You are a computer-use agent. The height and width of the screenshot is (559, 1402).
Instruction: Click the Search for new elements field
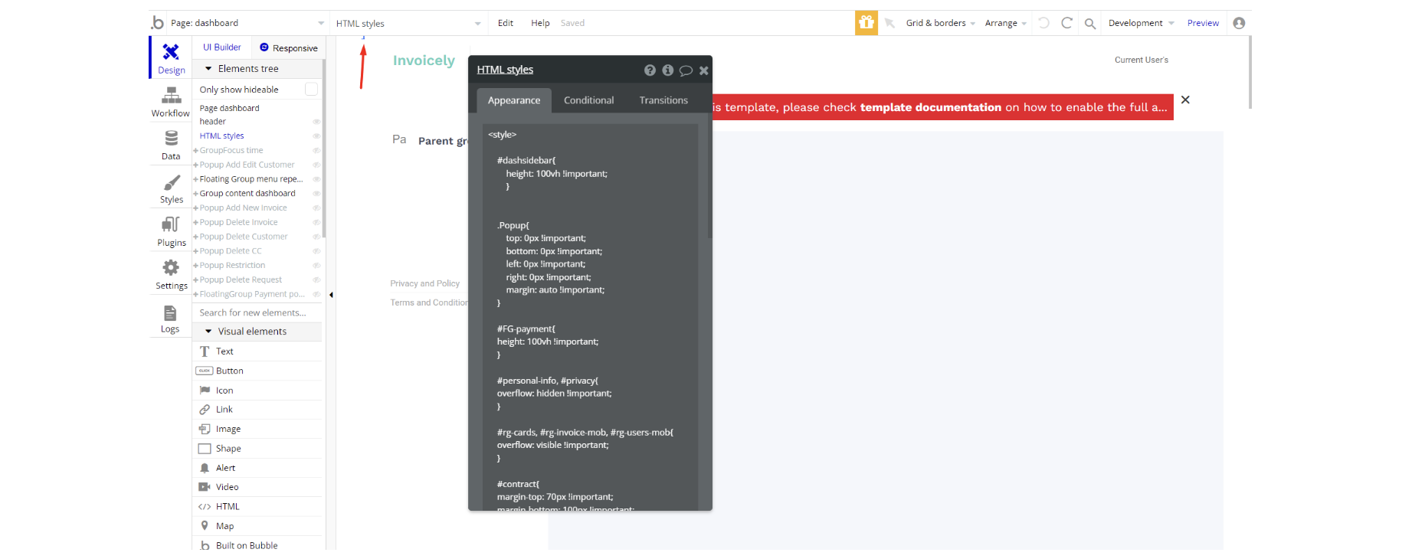tap(257, 312)
